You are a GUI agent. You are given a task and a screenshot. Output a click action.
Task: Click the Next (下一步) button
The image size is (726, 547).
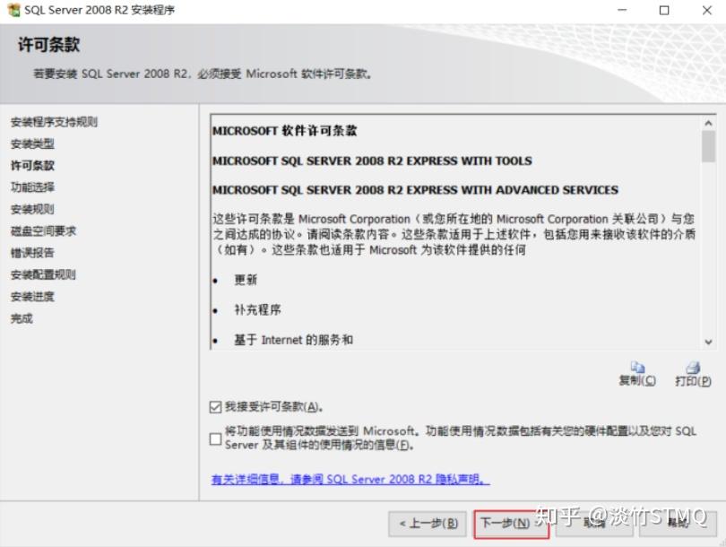coord(511,524)
